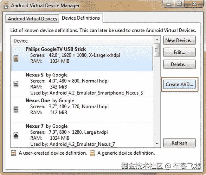Click the Create AVD... button
Viewport: 206px width, 175px height.
(x=179, y=84)
